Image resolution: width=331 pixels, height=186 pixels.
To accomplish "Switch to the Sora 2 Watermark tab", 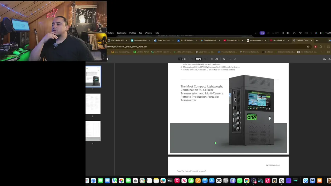I will (x=187, y=40).
